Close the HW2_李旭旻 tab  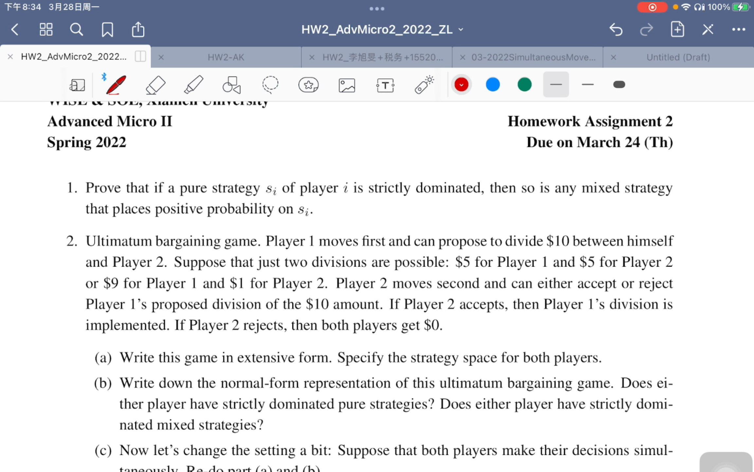pos(312,58)
